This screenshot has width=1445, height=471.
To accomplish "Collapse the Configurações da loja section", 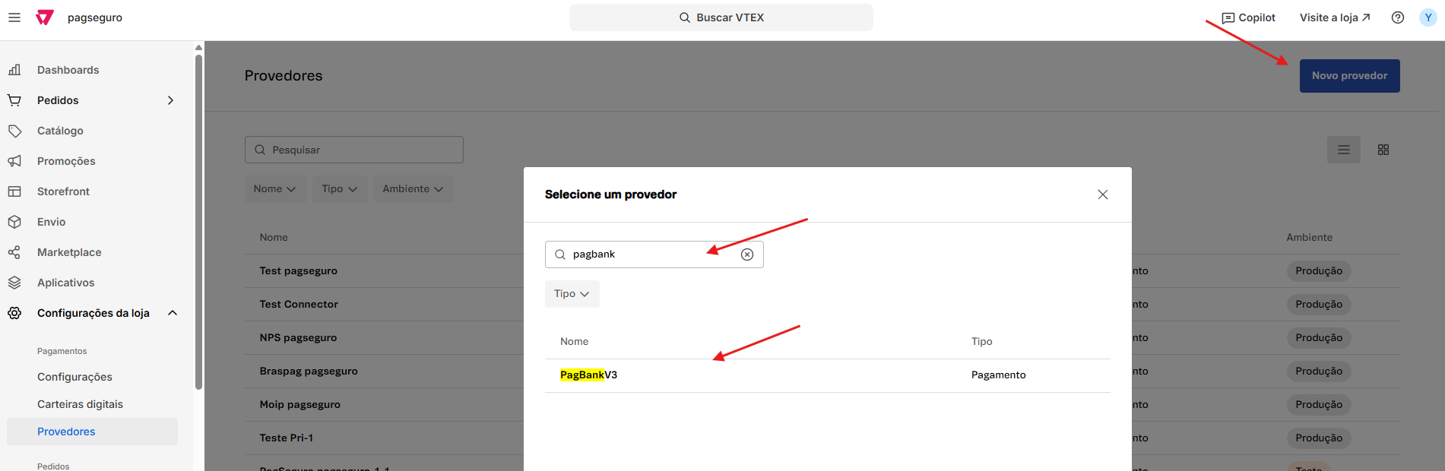I will [x=173, y=313].
